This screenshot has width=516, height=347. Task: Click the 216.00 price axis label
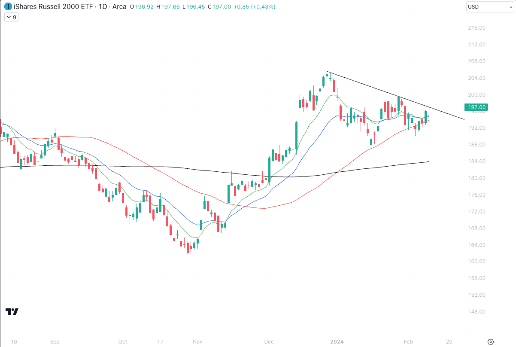tap(477, 28)
